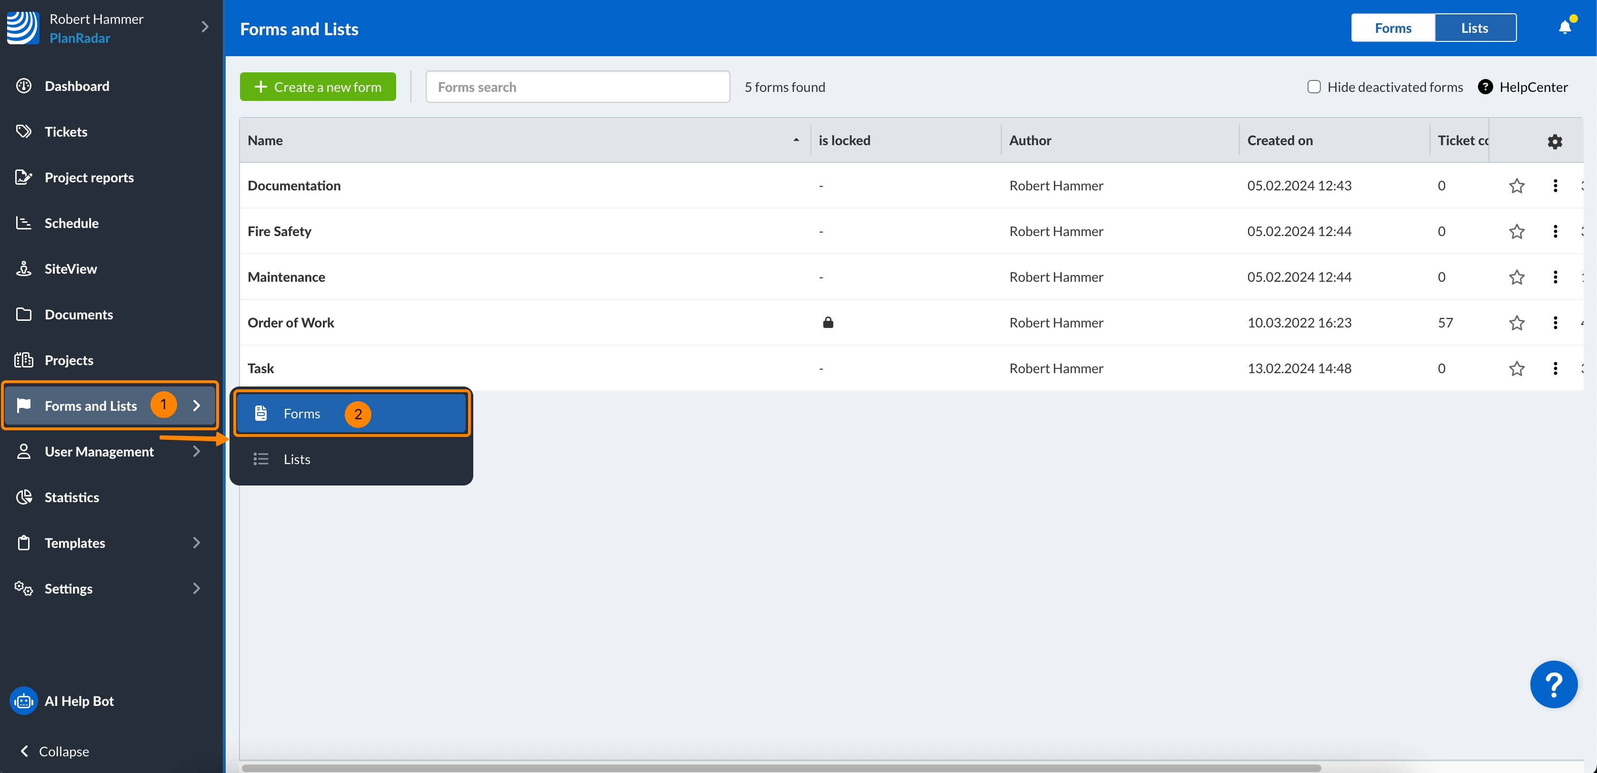Expand the User Management section
The width and height of the screenshot is (1597, 773).
(99, 451)
